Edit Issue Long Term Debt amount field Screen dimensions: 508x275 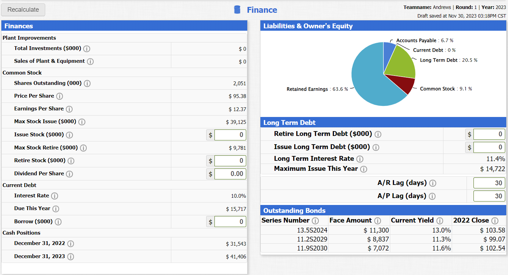click(x=489, y=147)
